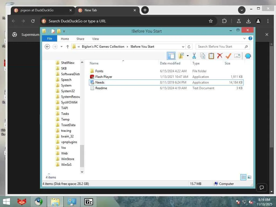Refresh the Explorer folder view
276x207 pixels.
pyautogui.click(x=189, y=47)
